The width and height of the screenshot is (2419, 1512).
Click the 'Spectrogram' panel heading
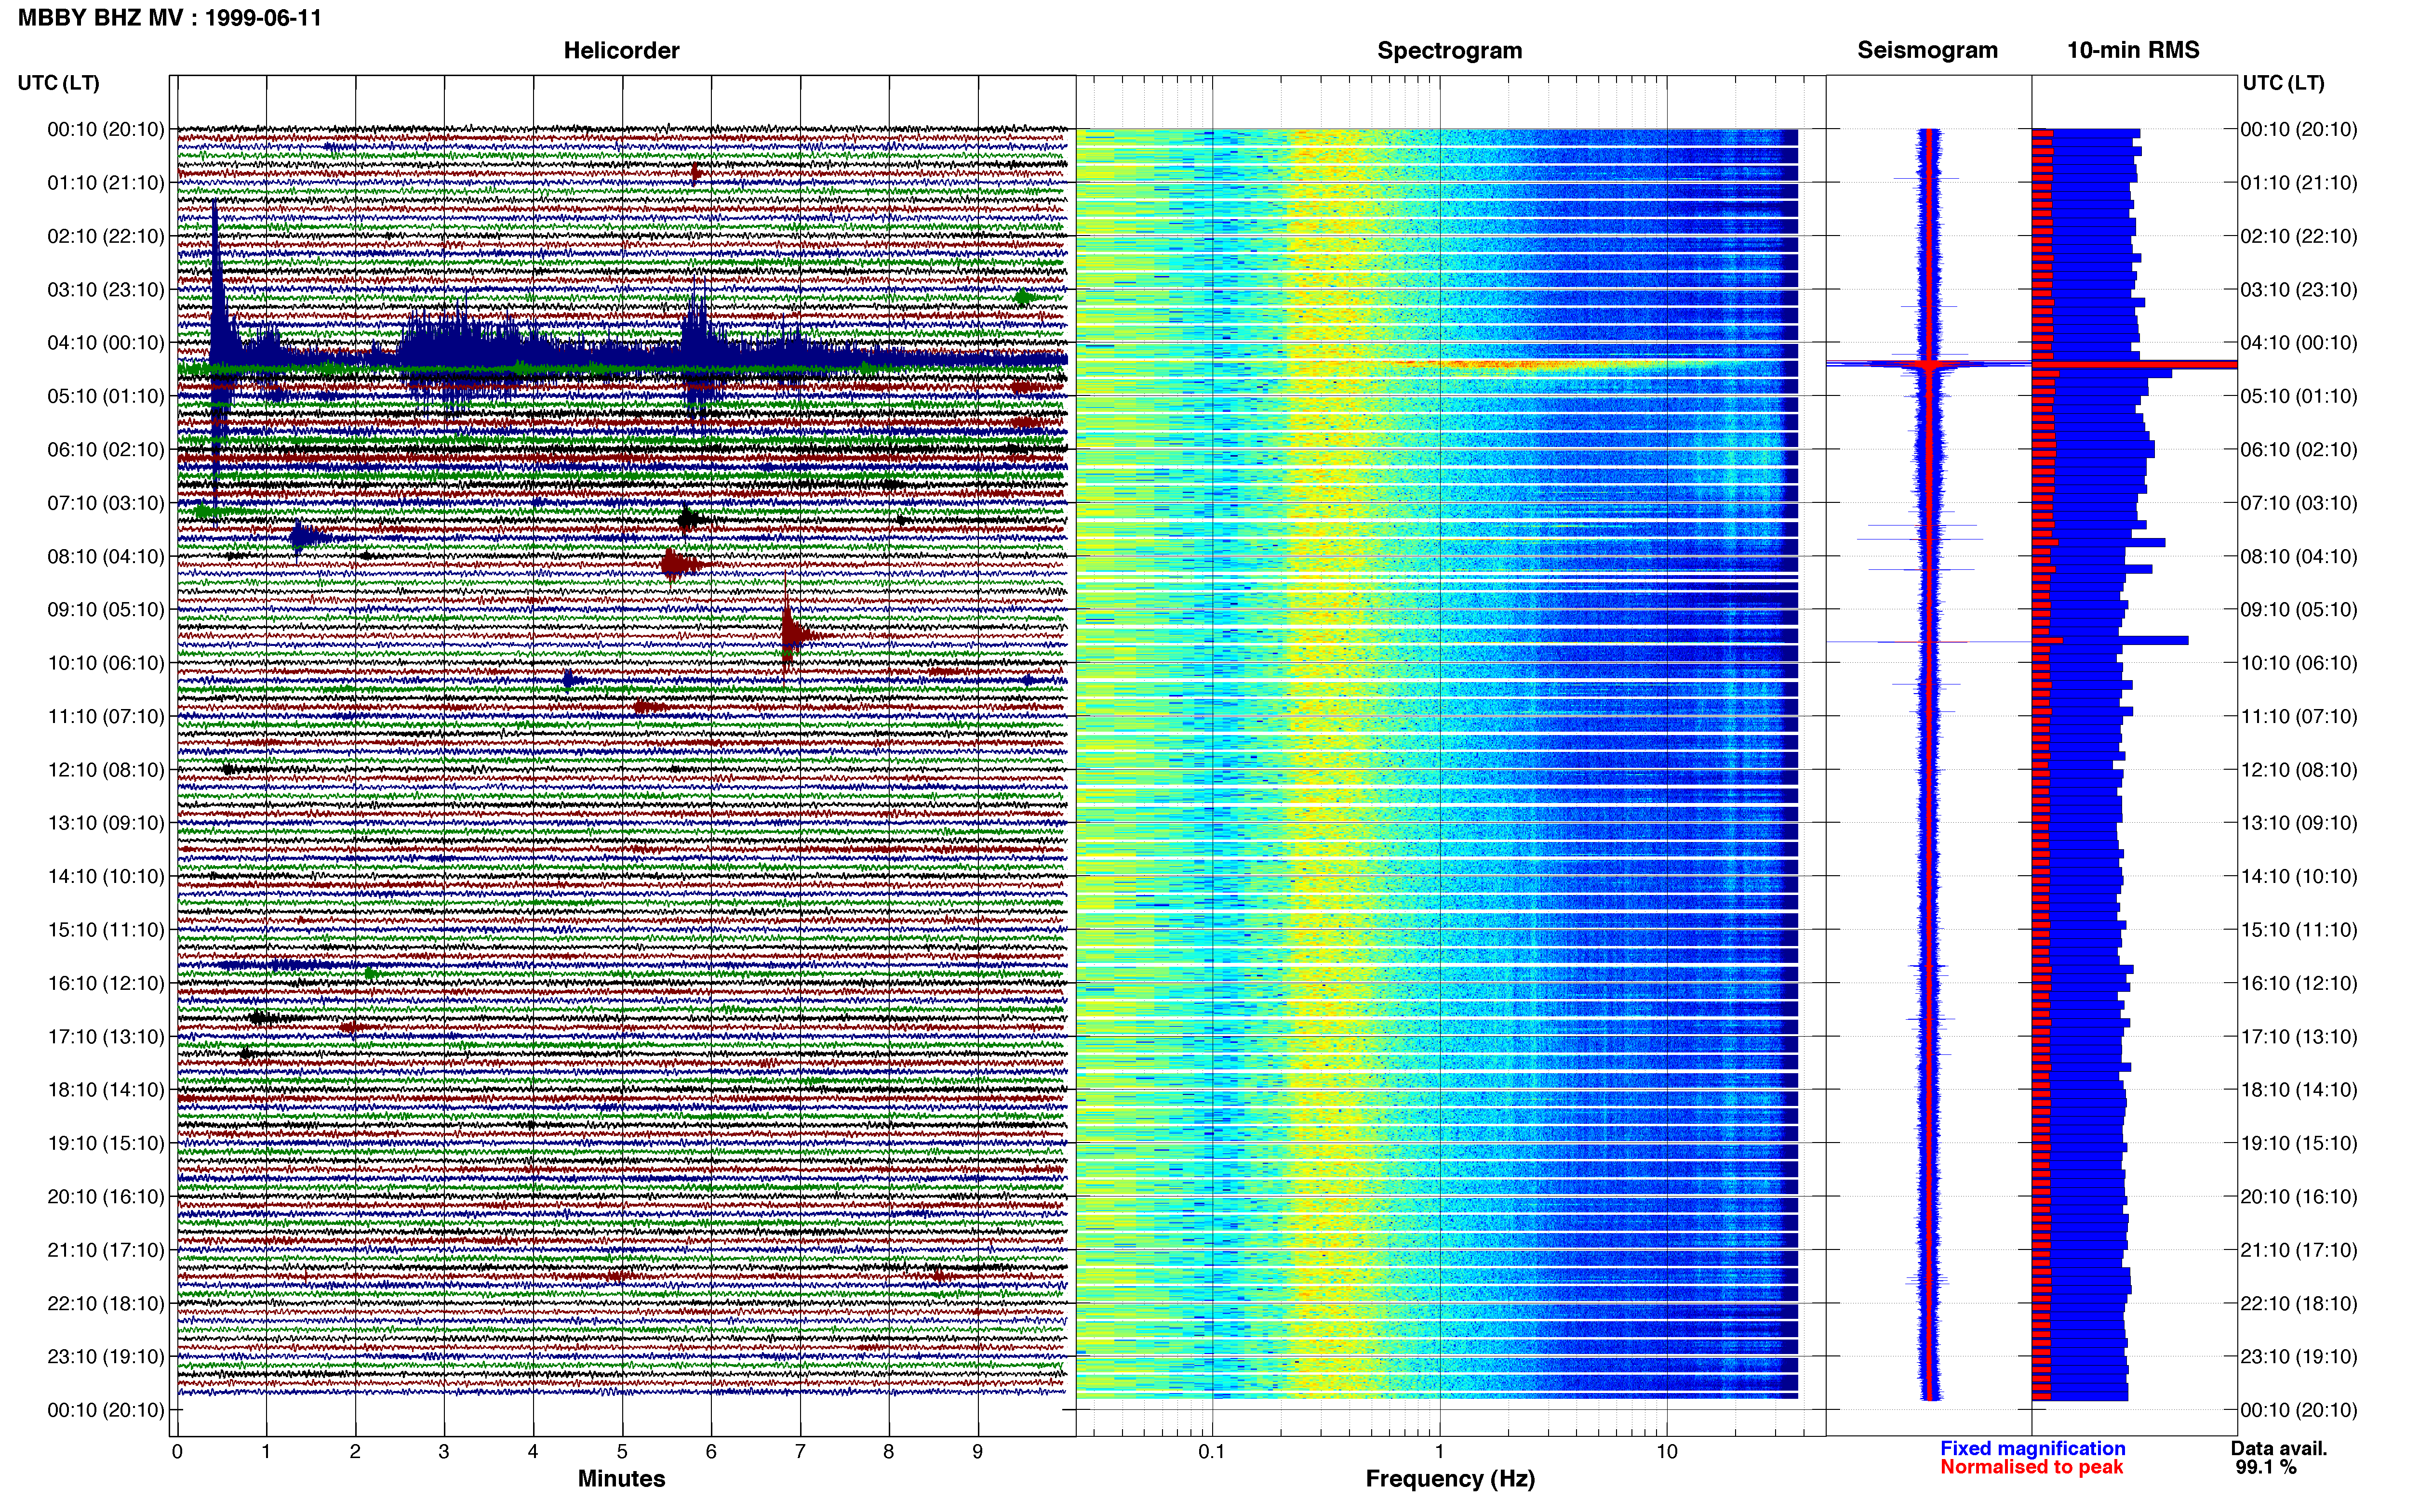1450,50
